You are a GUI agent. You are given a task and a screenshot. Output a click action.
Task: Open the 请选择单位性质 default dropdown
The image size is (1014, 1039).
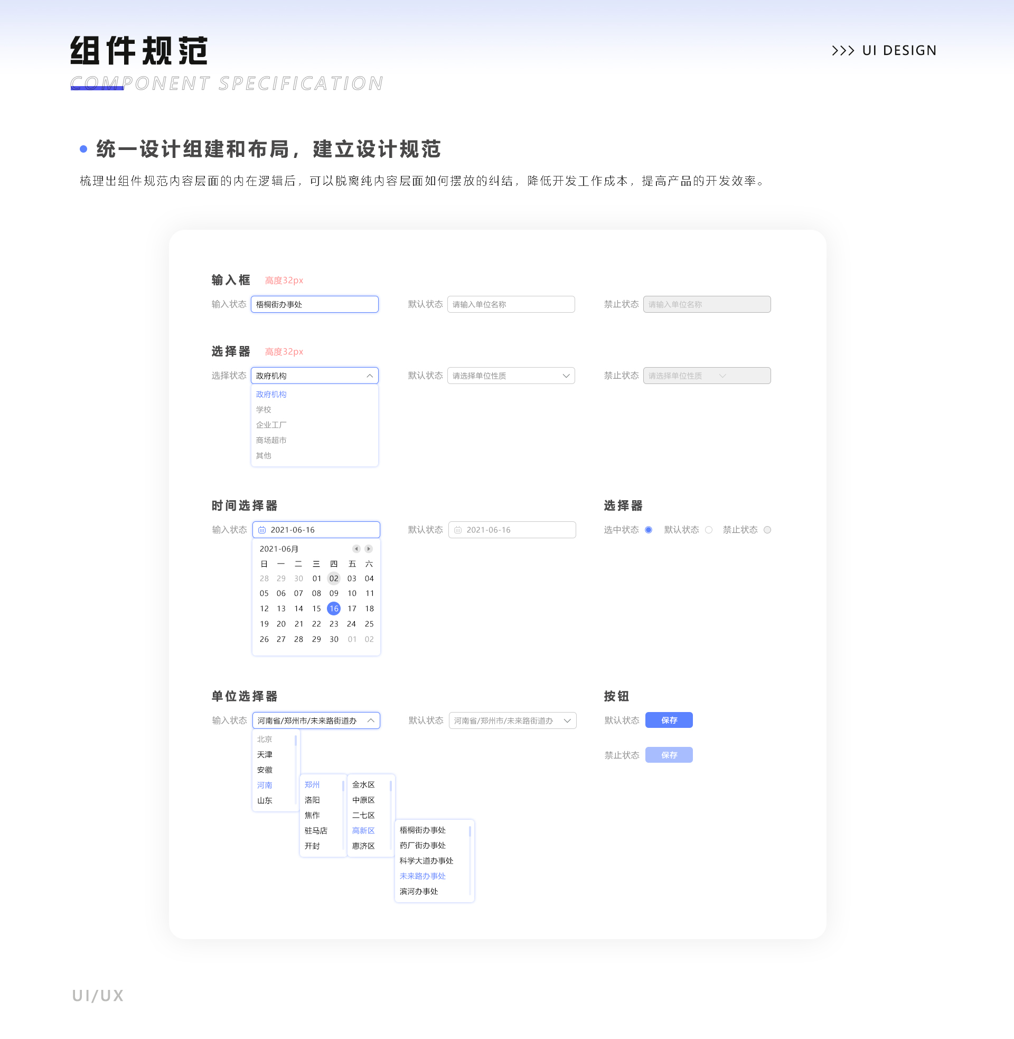511,376
